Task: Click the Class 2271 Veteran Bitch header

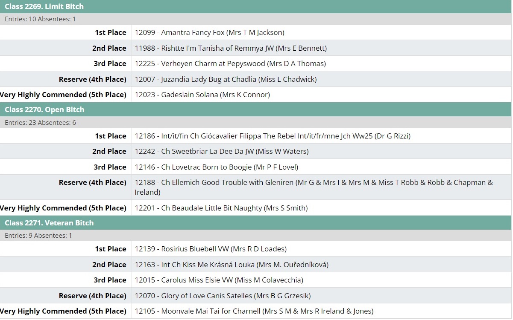Action: [49, 223]
